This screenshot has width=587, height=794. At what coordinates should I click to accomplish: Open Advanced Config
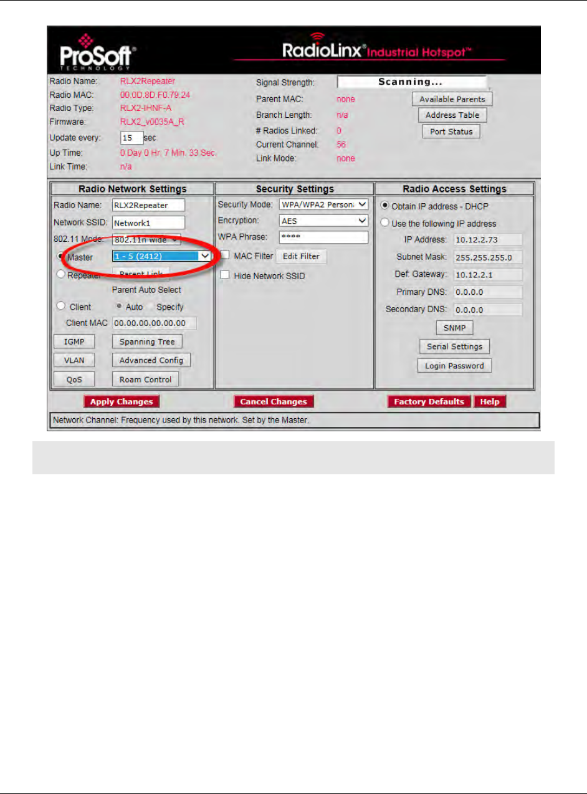pyautogui.click(x=151, y=360)
